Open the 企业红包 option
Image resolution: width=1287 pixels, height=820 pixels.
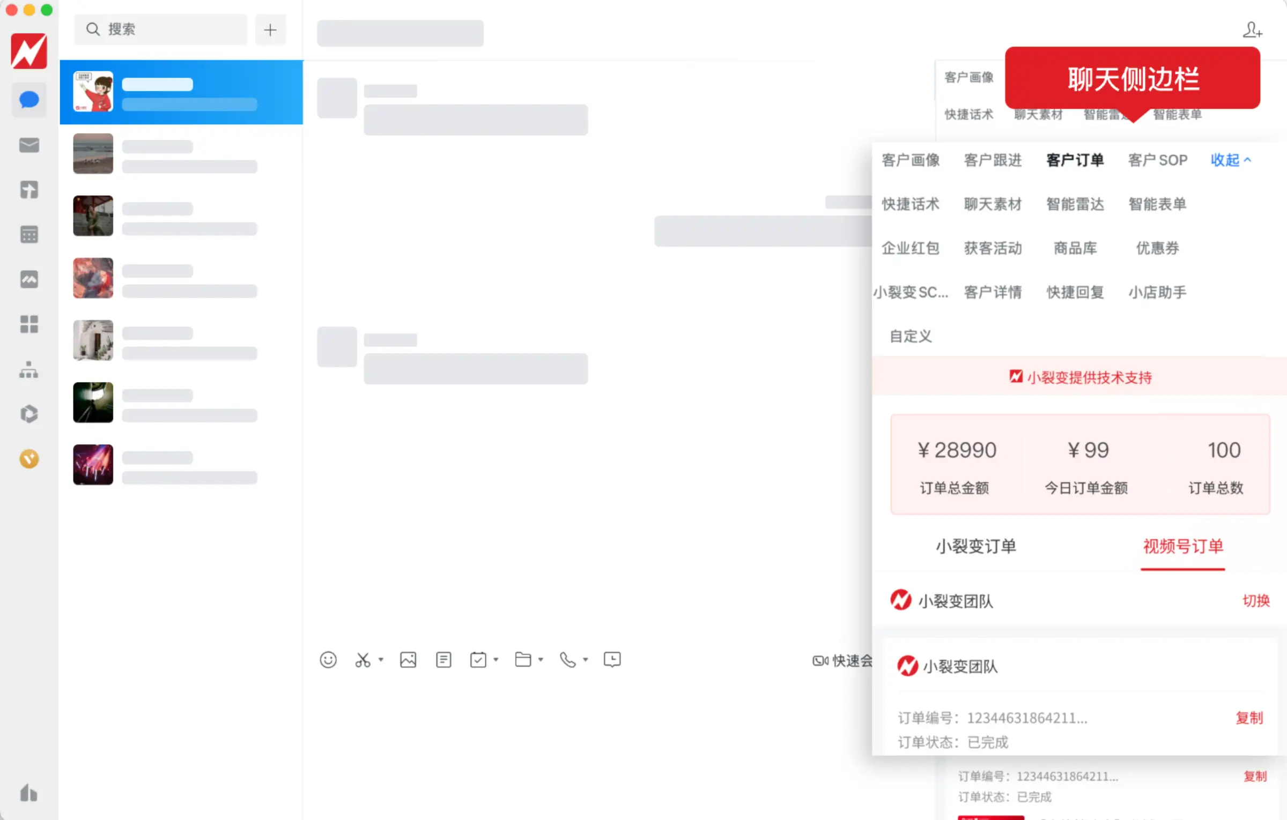click(x=911, y=248)
